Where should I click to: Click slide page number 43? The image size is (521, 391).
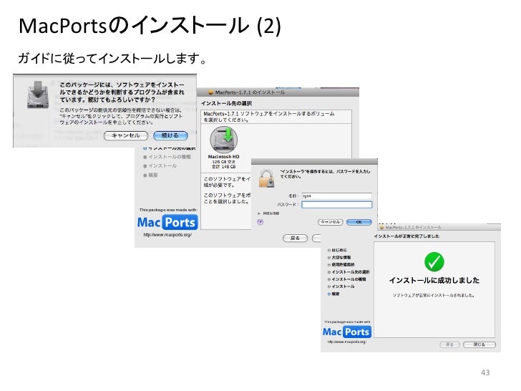tap(485, 372)
